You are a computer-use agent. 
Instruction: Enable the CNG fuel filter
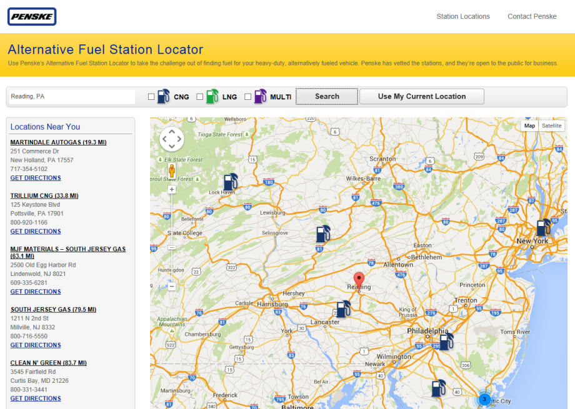tap(151, 96)
